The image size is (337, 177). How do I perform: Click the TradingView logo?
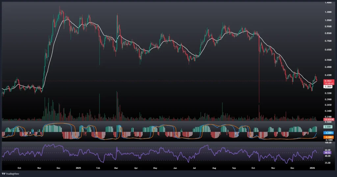10,173
